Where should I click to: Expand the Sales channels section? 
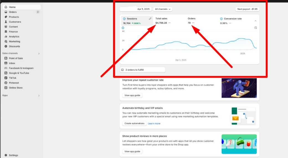[39, 54]
